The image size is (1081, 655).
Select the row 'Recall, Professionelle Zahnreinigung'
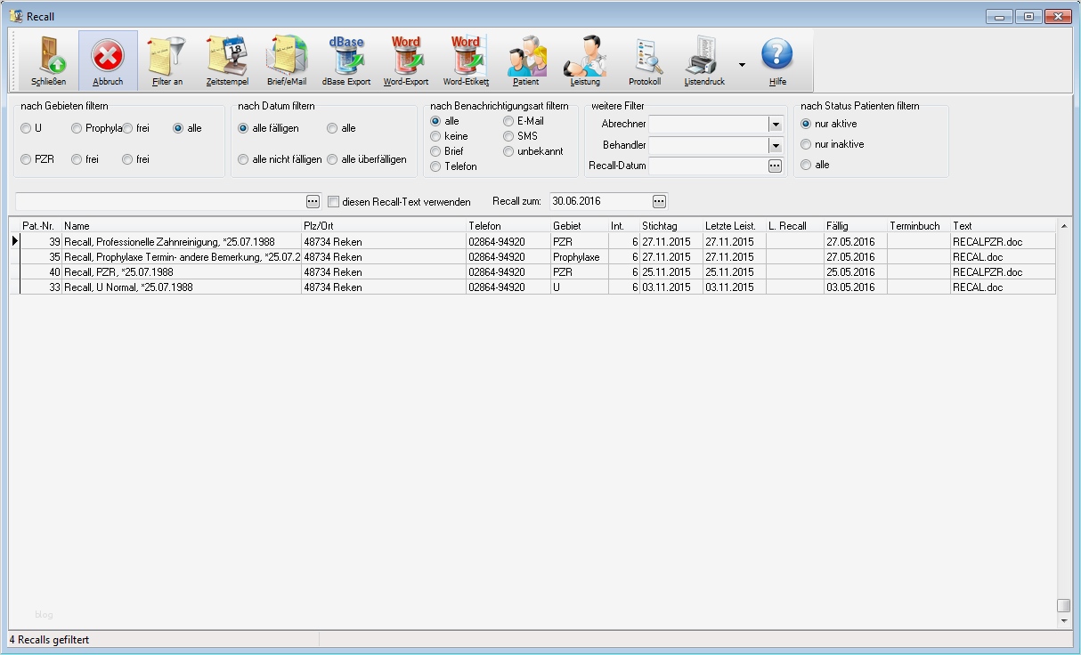(x=537, y=241)
